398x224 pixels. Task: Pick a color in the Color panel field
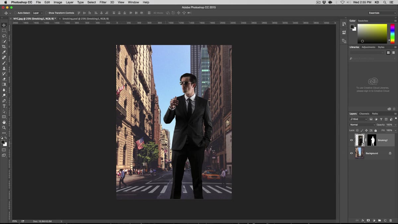click(x=372, y=33)
